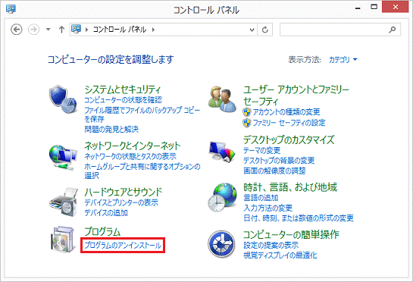Screen dimensions: 413x282
Task: Click ファミリー セーフティの設定 link
Action: click(289, 123)
